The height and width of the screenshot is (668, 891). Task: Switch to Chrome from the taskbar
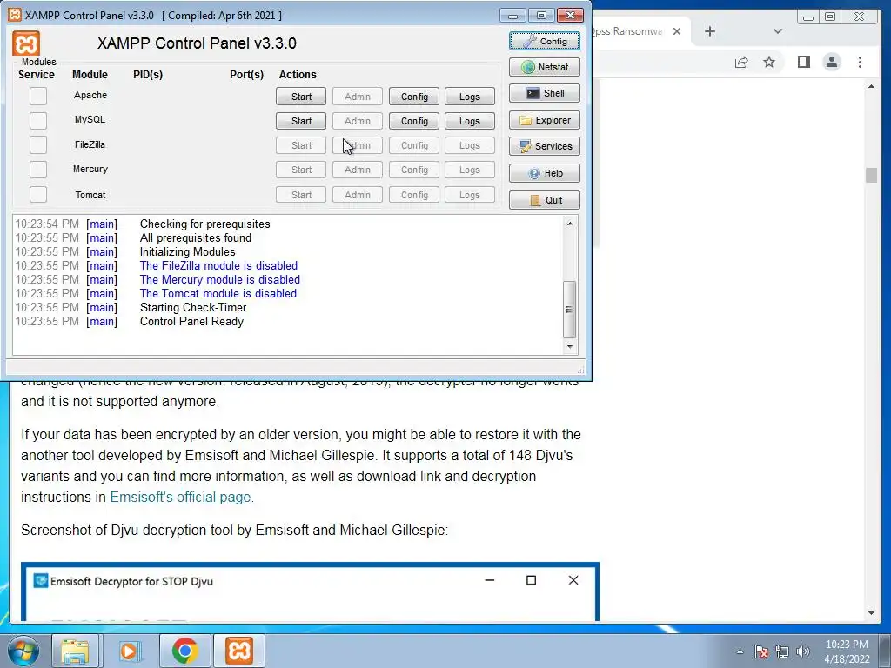pyautogui.click(x=184, y=651)
